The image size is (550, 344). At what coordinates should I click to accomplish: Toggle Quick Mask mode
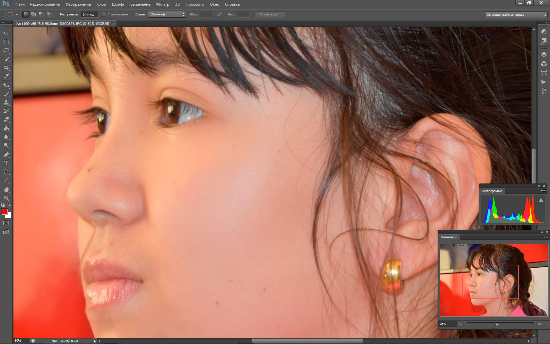click(6, 223)
